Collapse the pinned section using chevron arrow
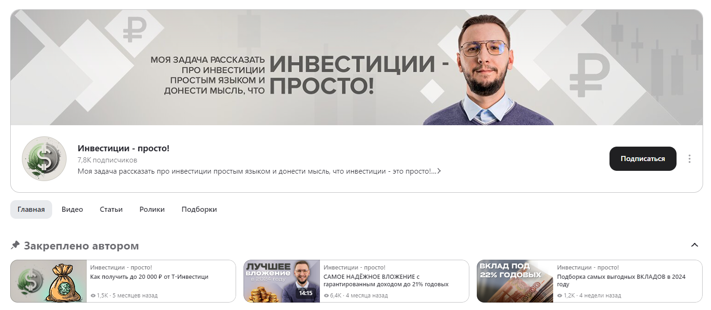Screen dimensions: 711x310 (x=694, y=245)
